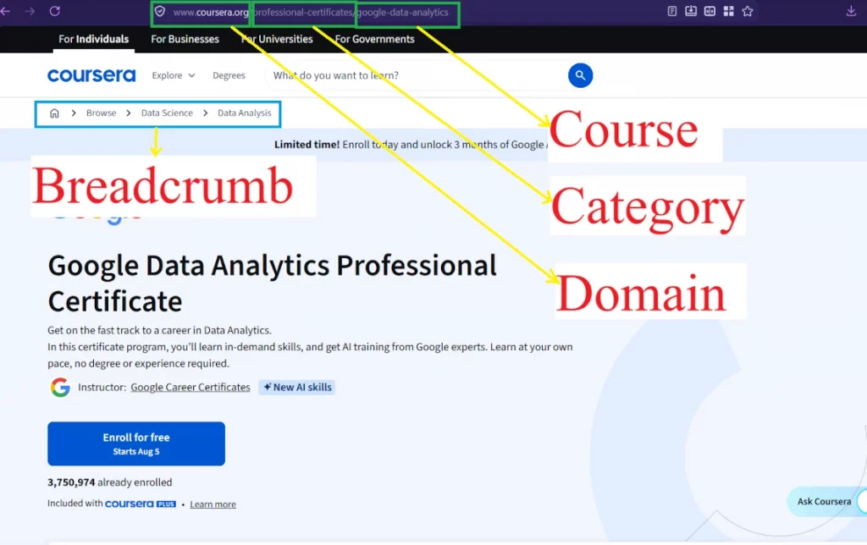
Task: Open the Degrees menu link
Action: pos(229,75)
